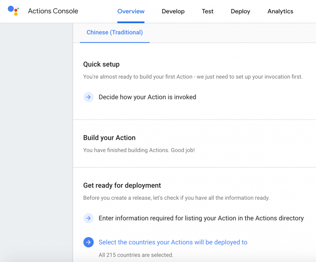Click the Google Assistant logo
Viewport: 316px width, 262px height.
pos(13,11)
